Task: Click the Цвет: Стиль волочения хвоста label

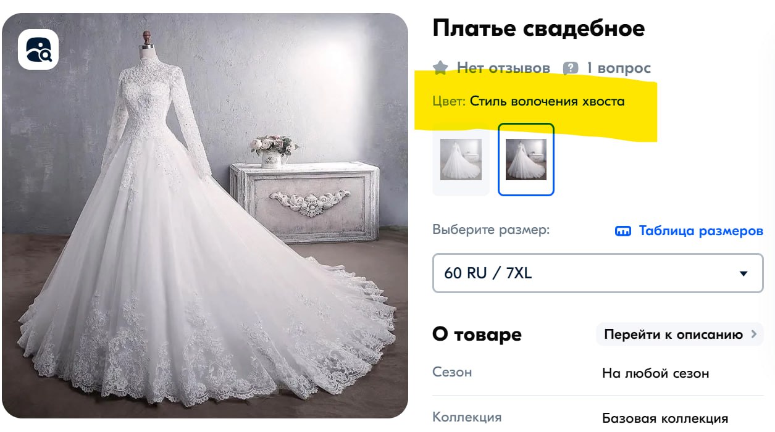Action: coord(529,101)
